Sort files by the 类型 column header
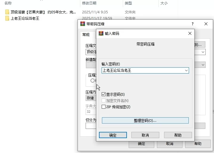214x153 pixels. coord(128,3)
